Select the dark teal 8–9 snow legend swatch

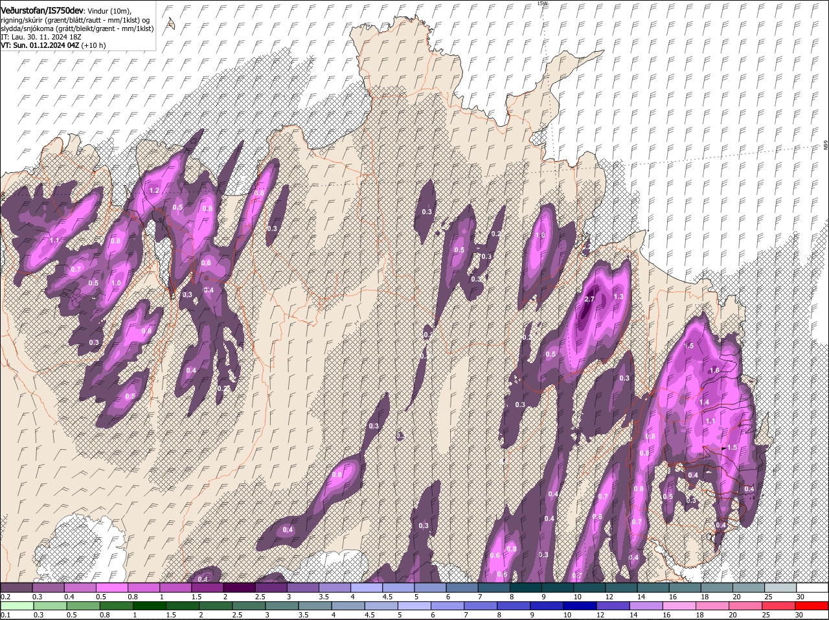click(527, 588)
